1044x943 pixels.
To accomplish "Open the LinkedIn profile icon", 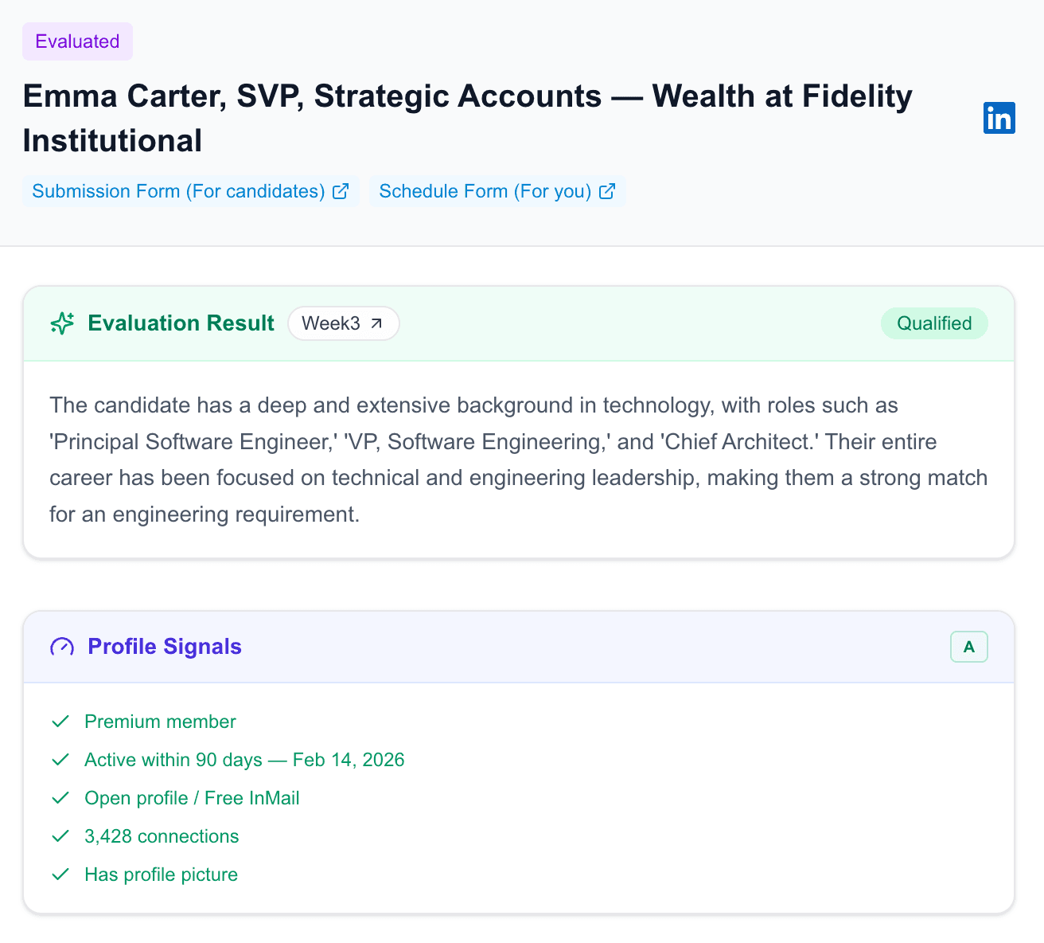I will 999,118.
